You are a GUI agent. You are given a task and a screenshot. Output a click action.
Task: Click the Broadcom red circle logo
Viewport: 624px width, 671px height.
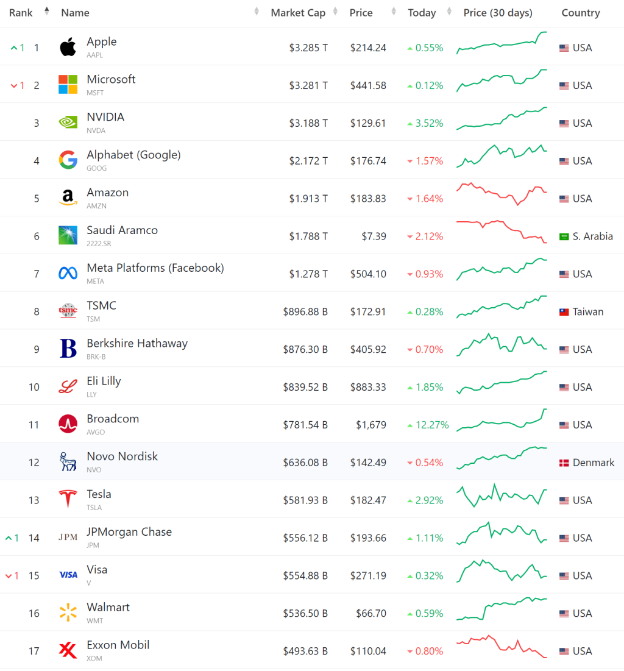68,424
